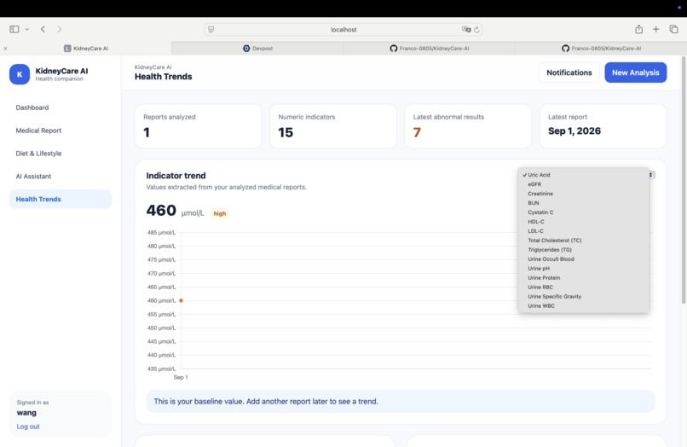The height and width of the screenshot is (447, 687).
Task: Click the '435 µmol/L' axis label
Action: (161, 369)
